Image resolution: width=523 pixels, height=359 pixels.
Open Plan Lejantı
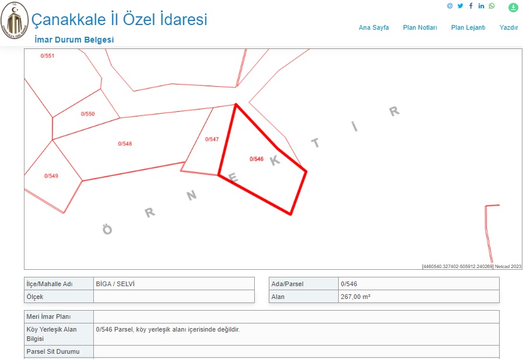(x=468, y=27)
